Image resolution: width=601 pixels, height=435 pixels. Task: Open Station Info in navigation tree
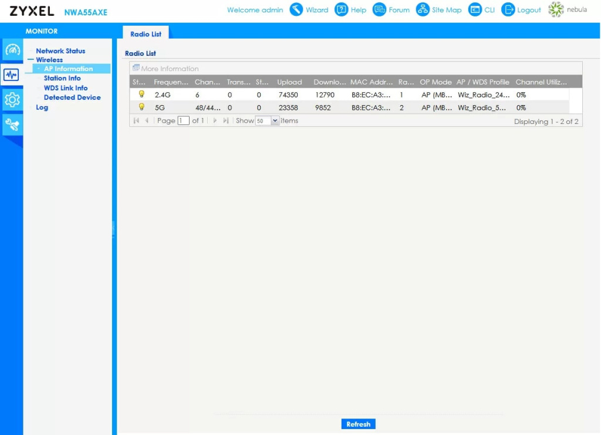tap(62, 78)
